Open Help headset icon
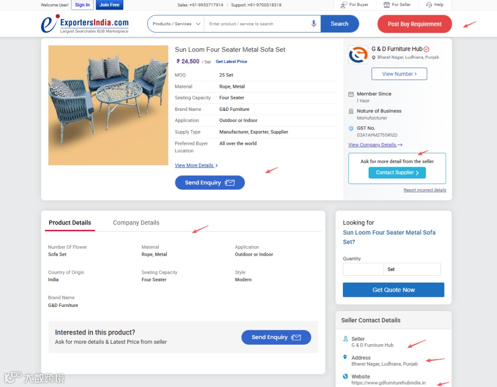 coord(429,5)
